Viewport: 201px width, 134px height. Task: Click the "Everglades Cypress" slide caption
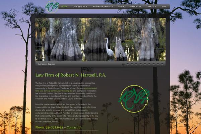tap(46, 64)
